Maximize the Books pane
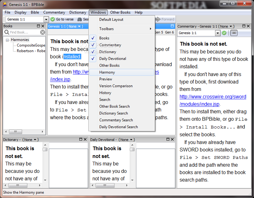254x198 pixels. point(38,26)
